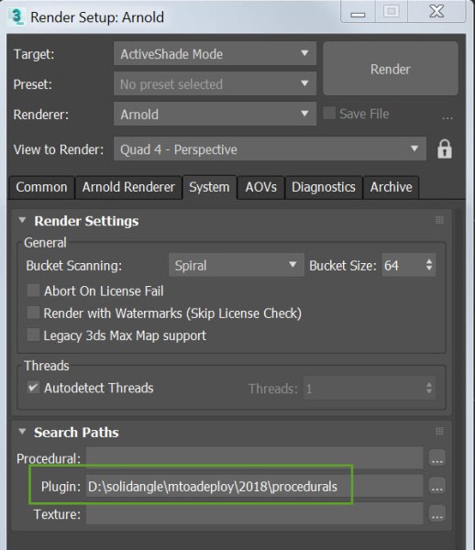Browse for Texture path with ellipsis button
The height and width of the screenshot is (550, 475).
(x=436, y=514)
